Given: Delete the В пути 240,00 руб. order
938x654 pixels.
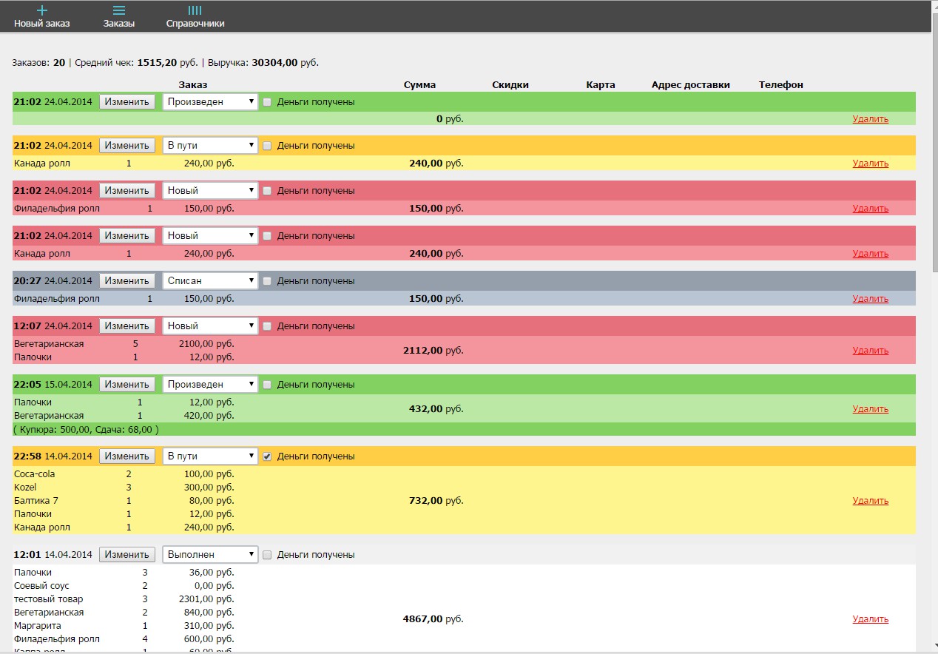Looking at the screenshot, I should click(x=871, y=163).
